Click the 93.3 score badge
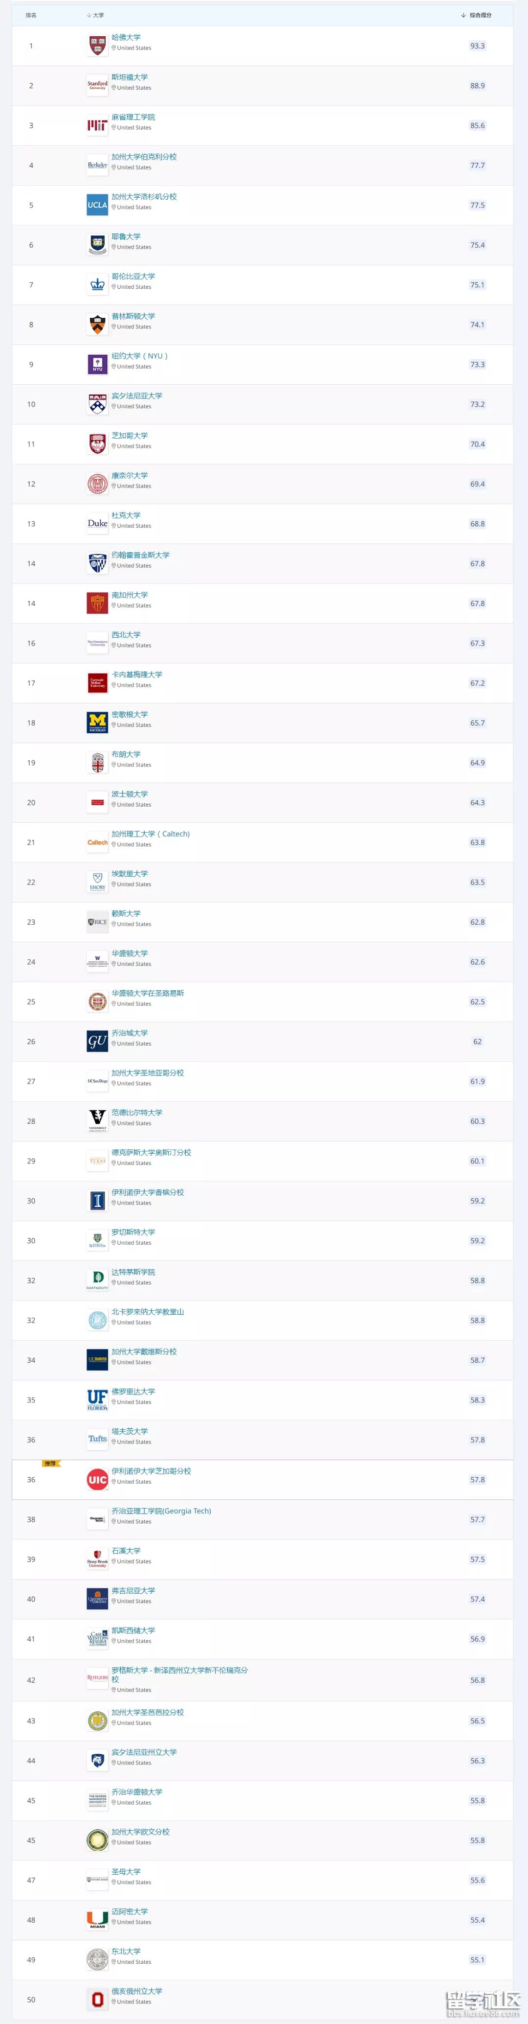 tap(477, 46)
